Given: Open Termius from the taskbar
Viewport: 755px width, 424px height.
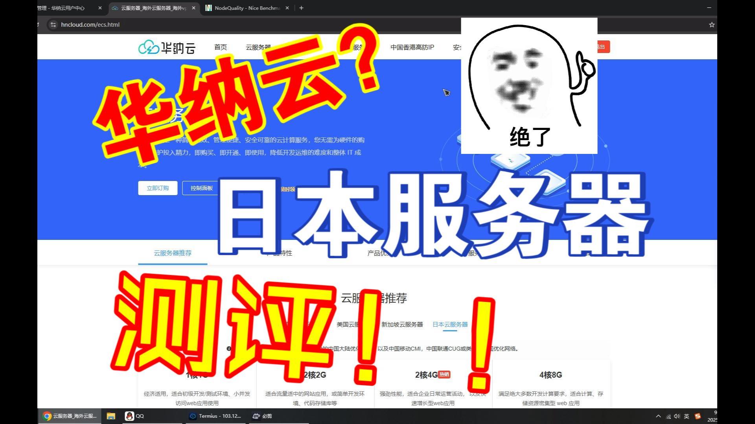Looking at the screenshot, I should [x=215, y=416].
